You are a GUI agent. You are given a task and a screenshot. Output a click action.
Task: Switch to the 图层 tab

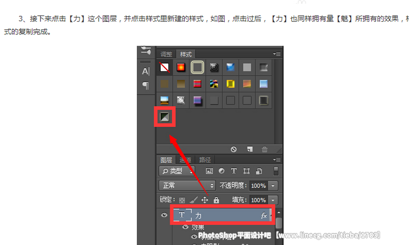(166, 160)
